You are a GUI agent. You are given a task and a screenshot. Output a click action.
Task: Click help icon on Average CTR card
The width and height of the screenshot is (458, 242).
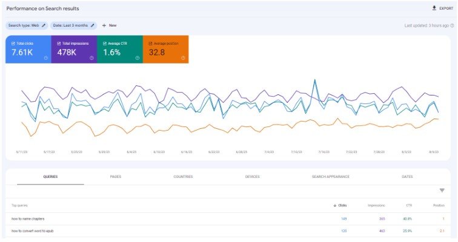[x=138, y=58]
